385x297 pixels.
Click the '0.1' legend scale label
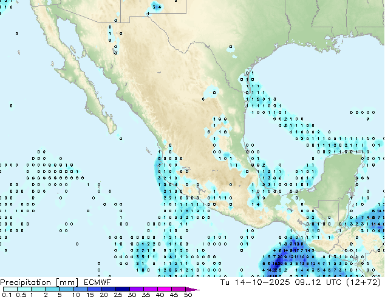(7, 295)
